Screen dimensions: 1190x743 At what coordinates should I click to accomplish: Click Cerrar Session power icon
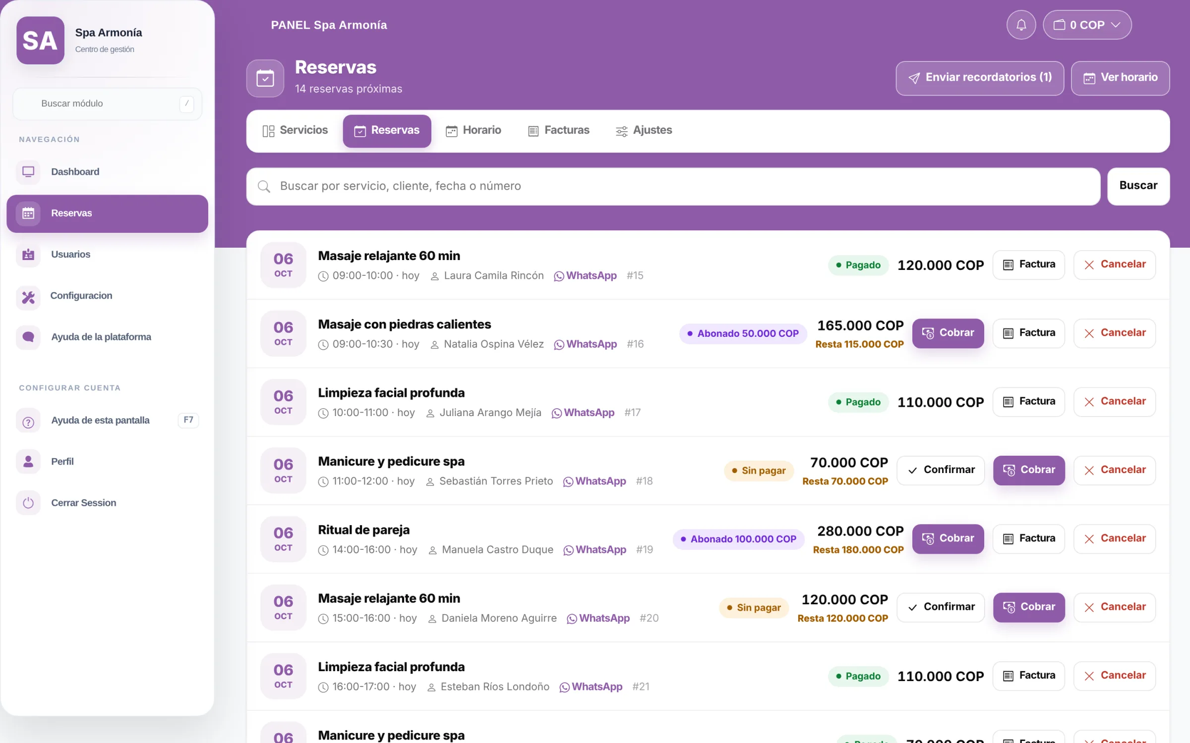(28, 503)
